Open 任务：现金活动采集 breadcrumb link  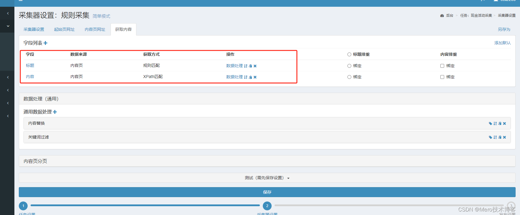pos(476,16)
